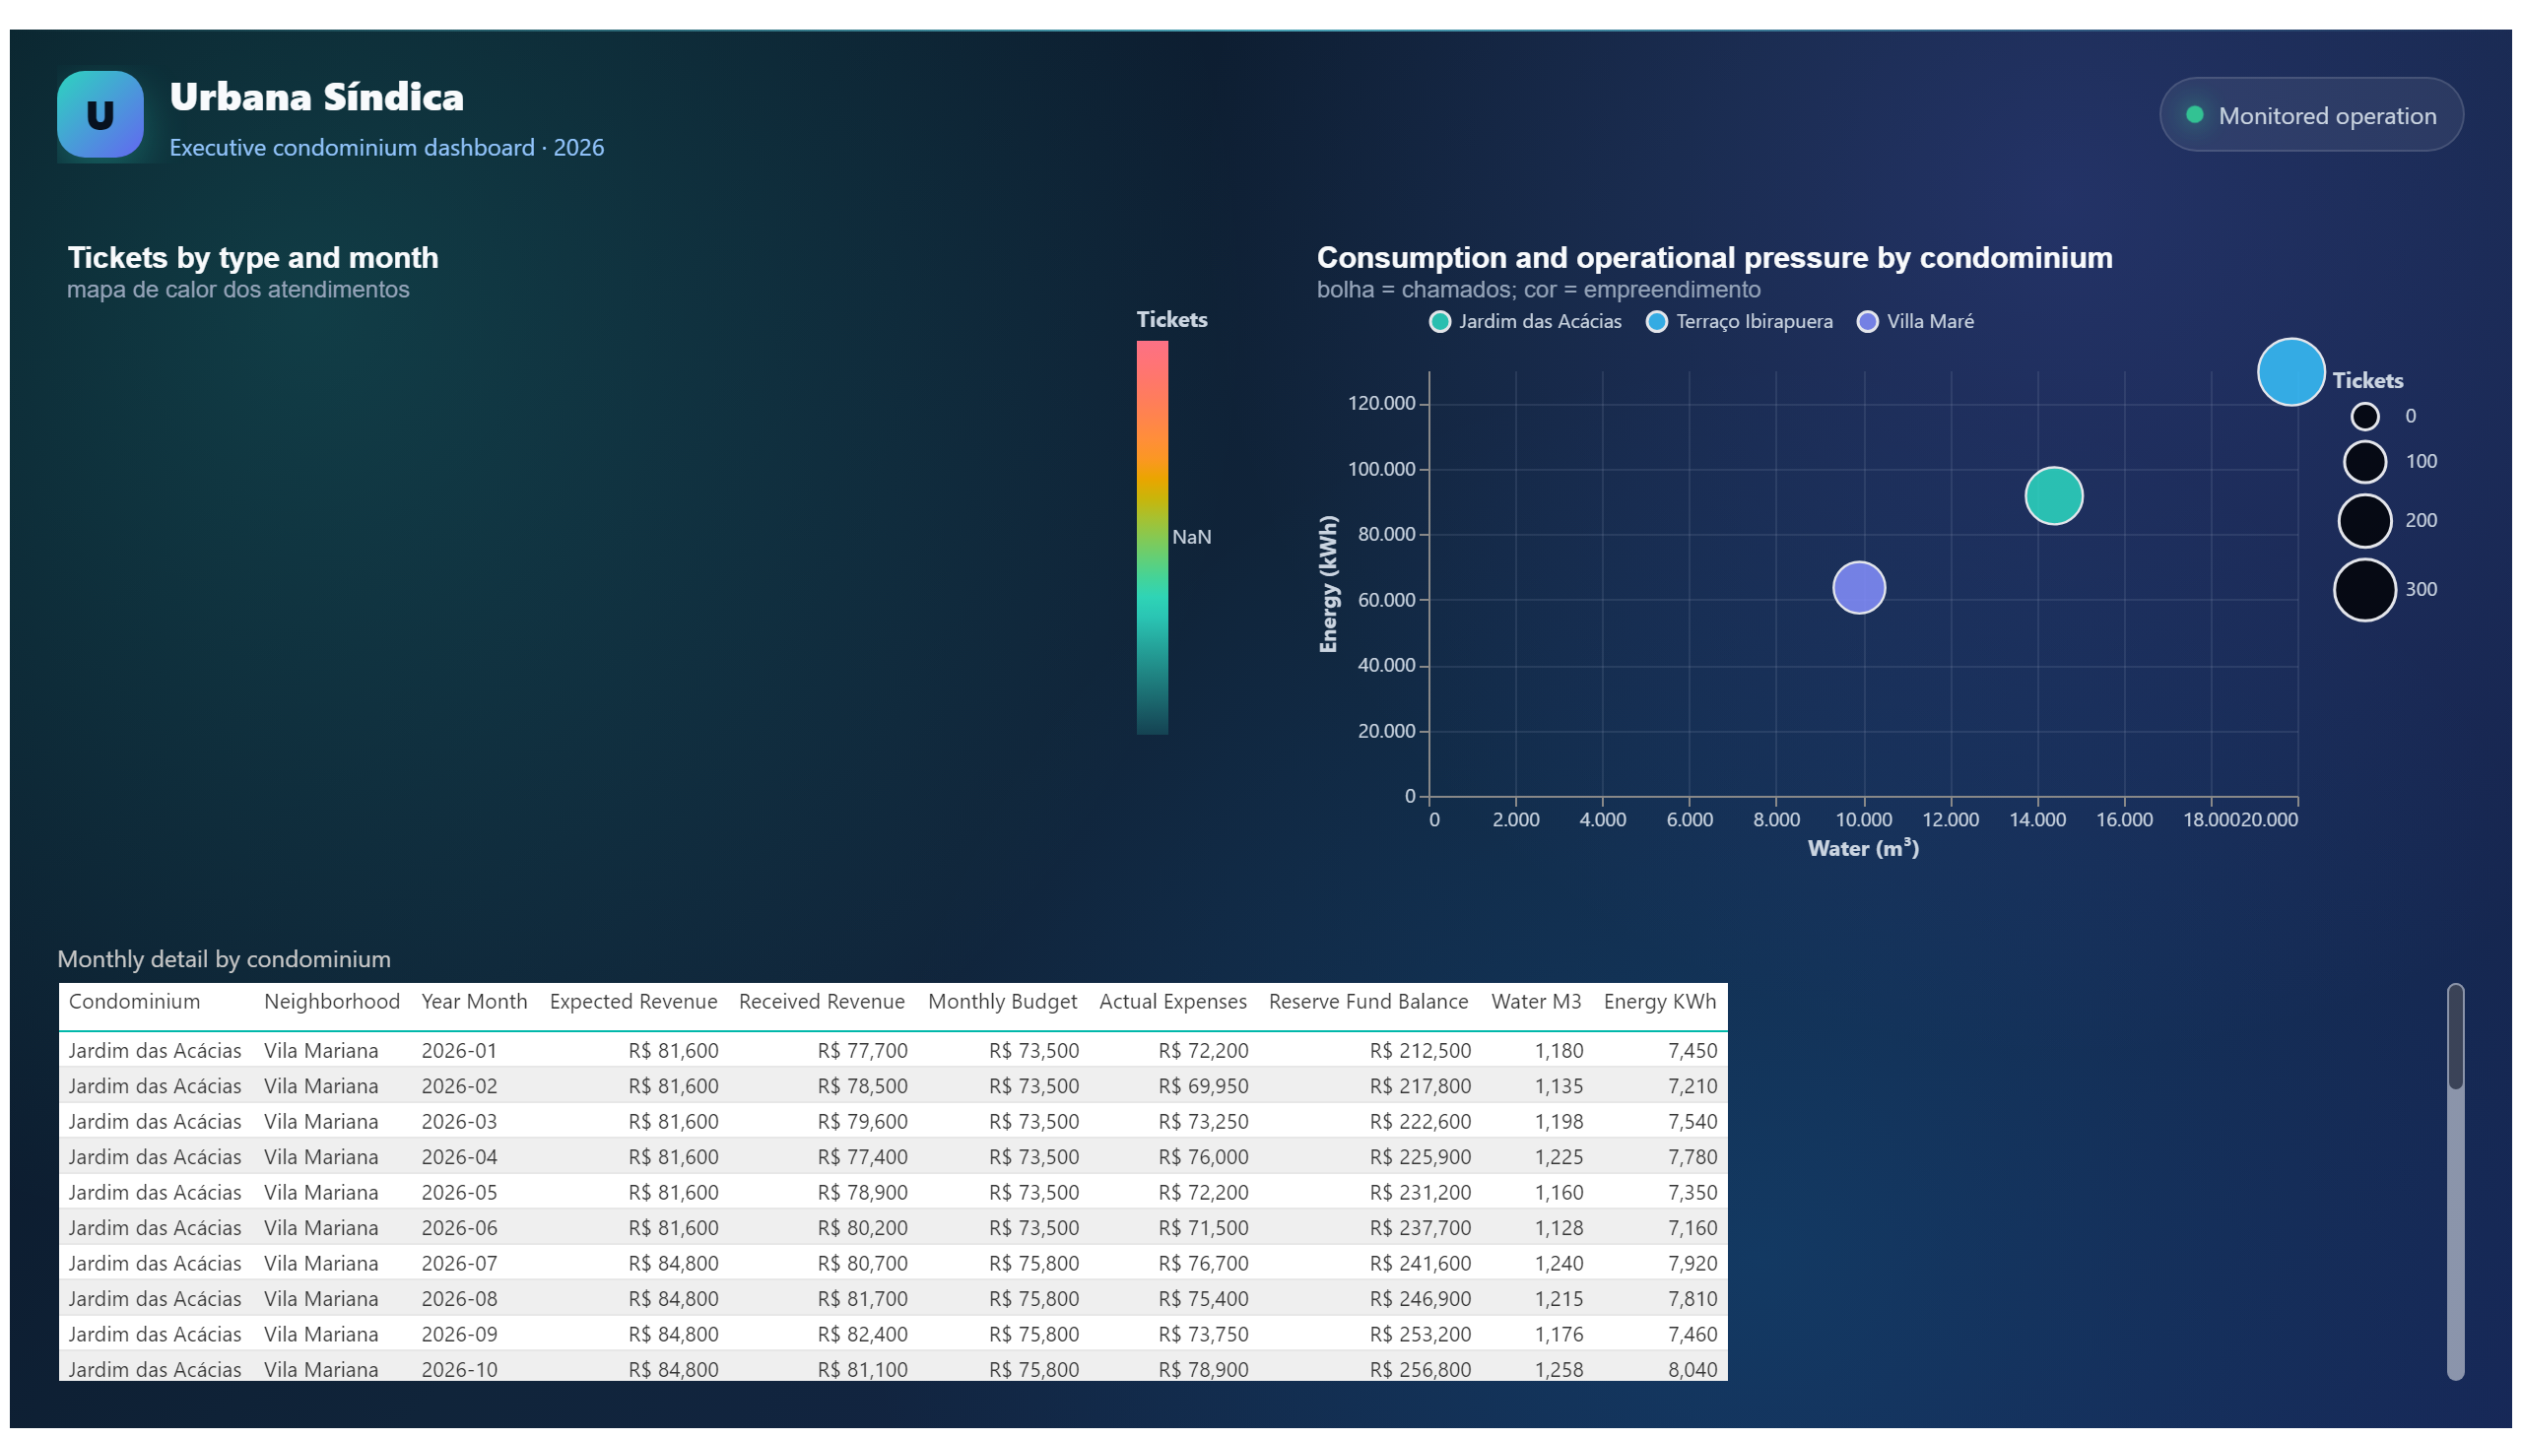This screenshot has width=2522, height=1438.
Task: Toggle Villa Maré legend entry
Action: tap(1914, 322)
